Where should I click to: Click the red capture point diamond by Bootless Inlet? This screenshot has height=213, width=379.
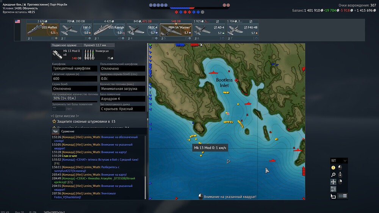coord(236,80)
